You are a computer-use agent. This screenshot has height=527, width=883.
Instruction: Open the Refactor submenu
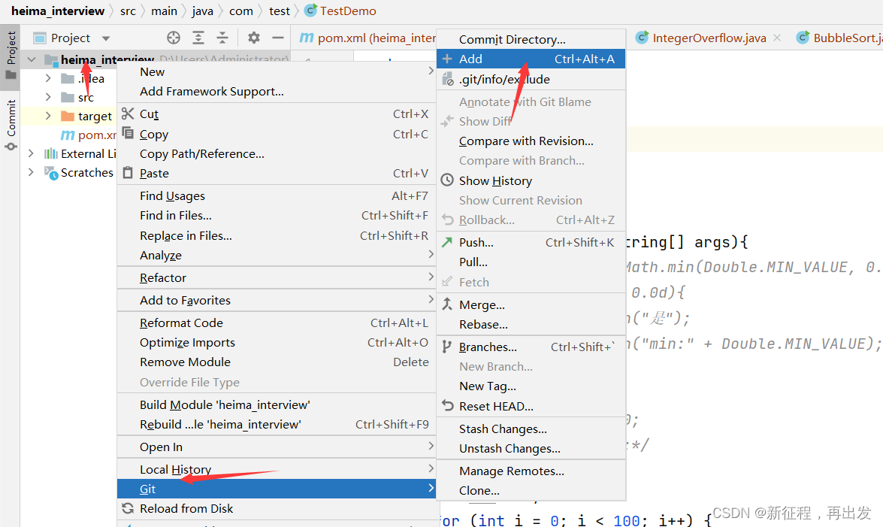[x=277, y=278]
